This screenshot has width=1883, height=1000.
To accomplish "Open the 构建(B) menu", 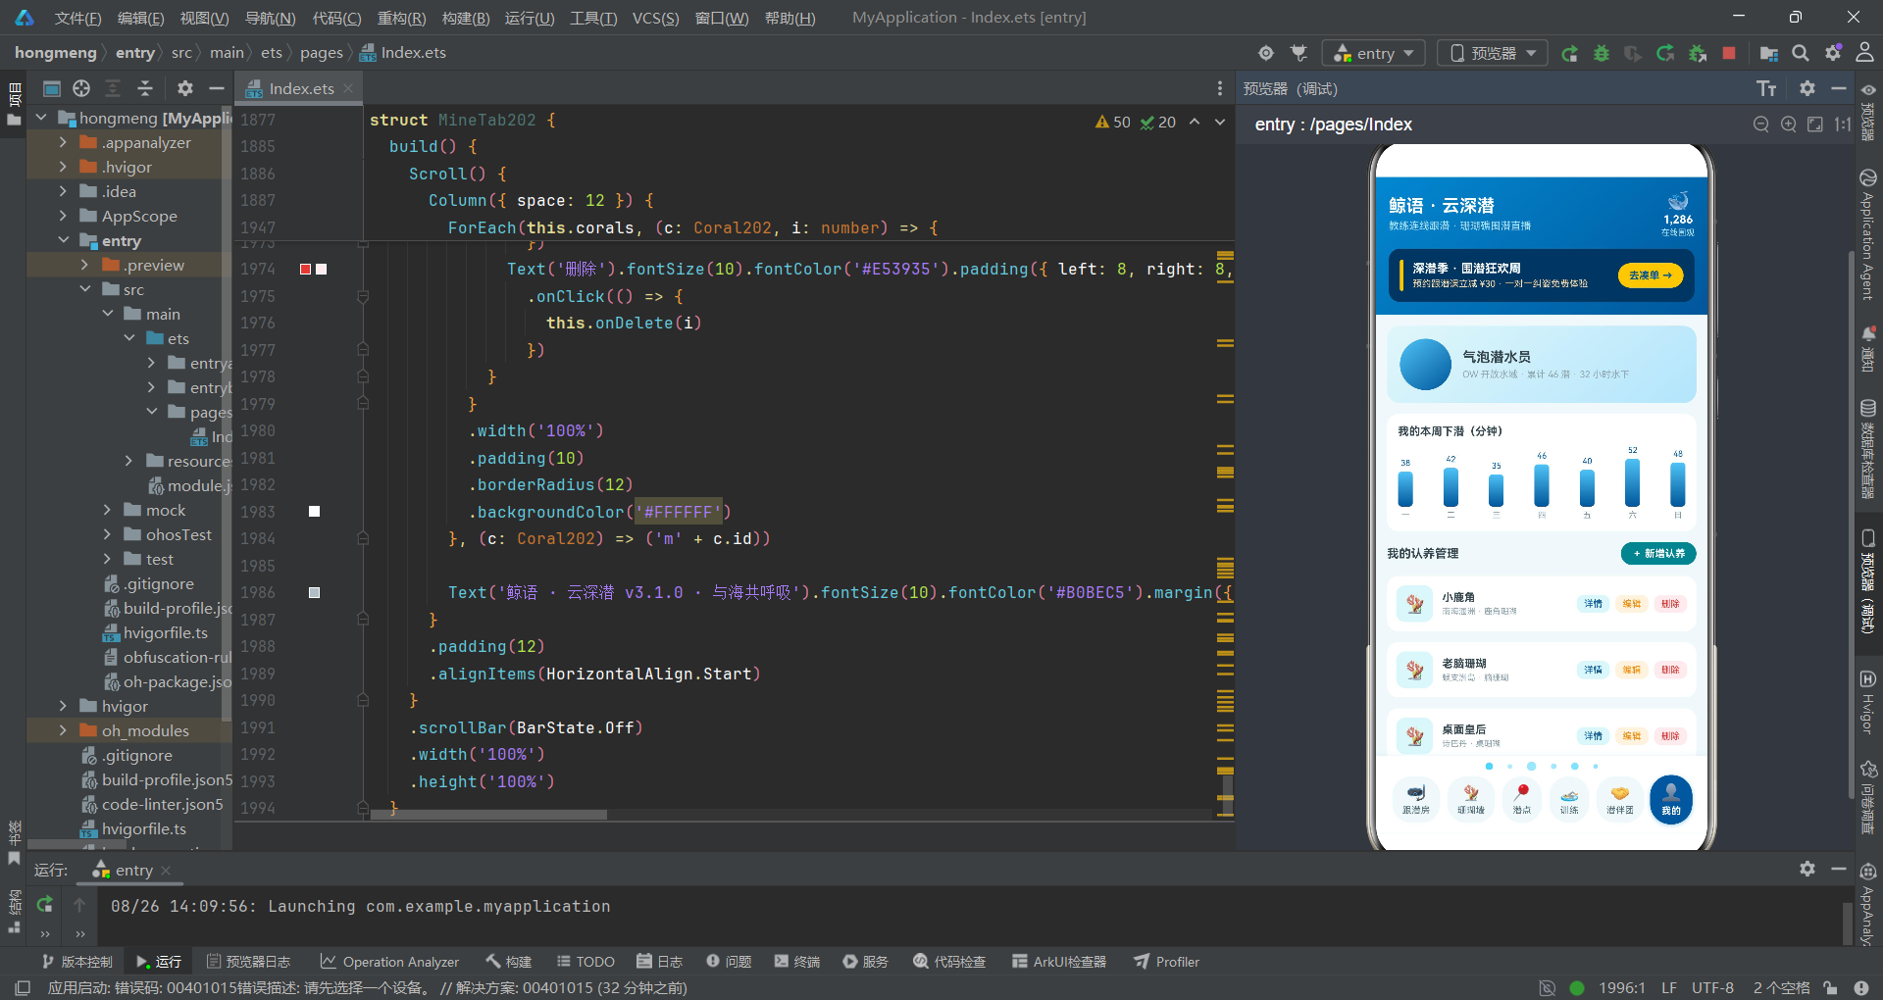I will pos(466,18).
